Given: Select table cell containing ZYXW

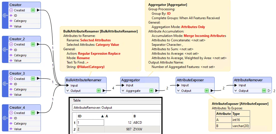Looking at the screenshot, I should 146,129.
